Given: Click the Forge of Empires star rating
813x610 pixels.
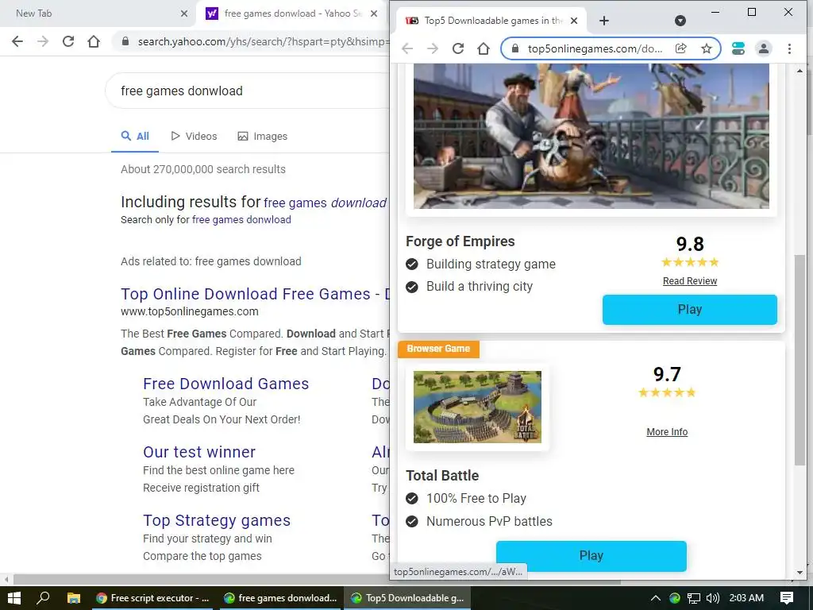Looking at the screenshot, I should tap(690, 262).
